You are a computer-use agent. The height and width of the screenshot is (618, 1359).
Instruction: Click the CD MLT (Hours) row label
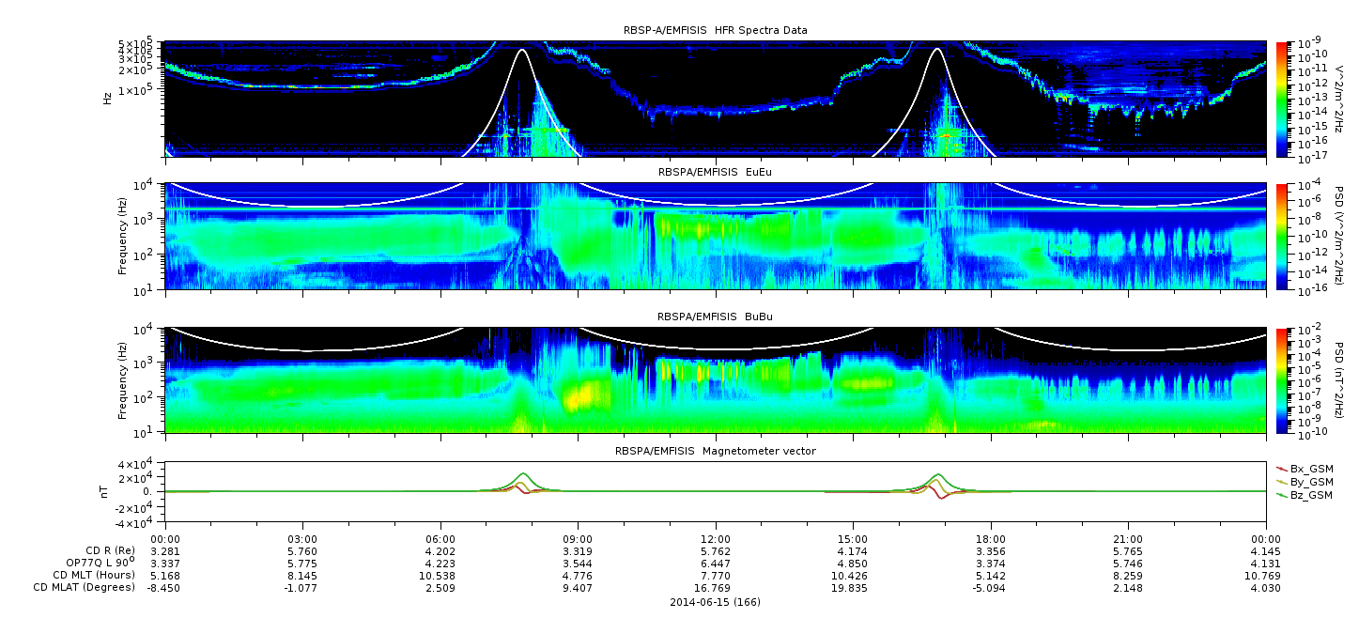click(x=94, y=575)
